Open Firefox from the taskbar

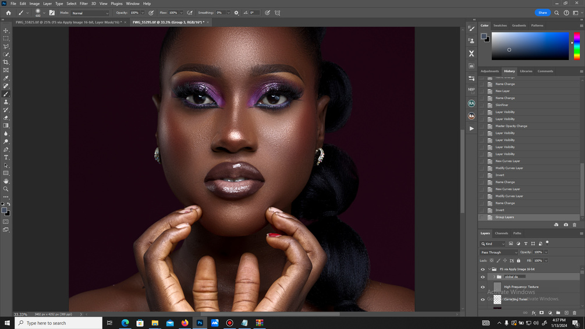(185, 323)
